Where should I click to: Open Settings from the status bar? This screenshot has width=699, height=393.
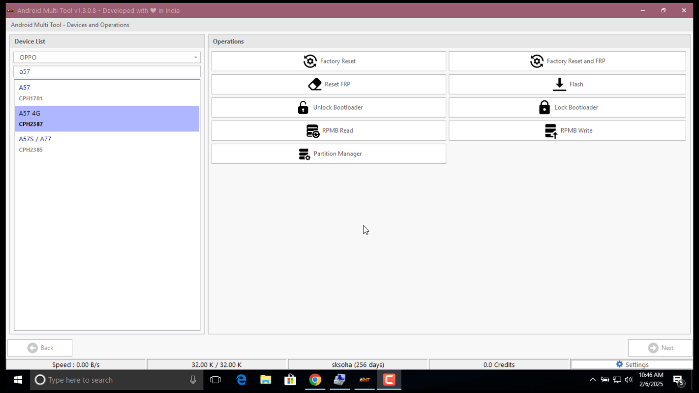coord(632,364)
